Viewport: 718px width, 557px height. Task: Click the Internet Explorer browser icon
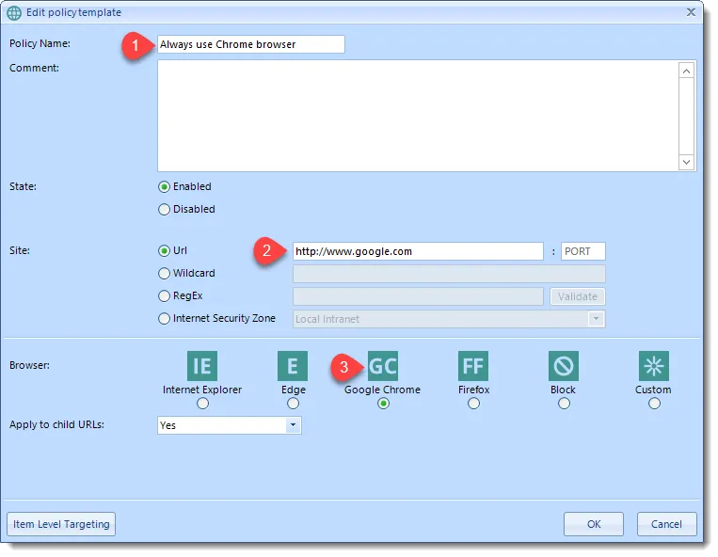coord(202,366)
